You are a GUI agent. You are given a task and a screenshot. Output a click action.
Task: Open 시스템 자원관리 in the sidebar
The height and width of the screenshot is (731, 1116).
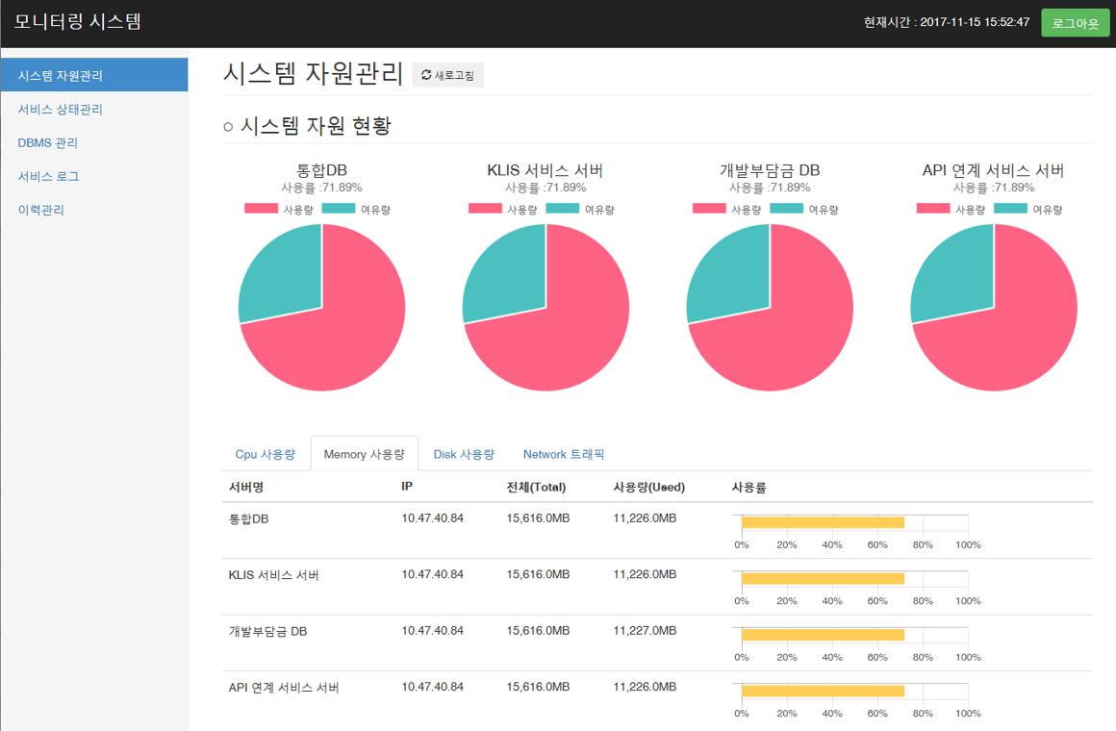[94, 75]
